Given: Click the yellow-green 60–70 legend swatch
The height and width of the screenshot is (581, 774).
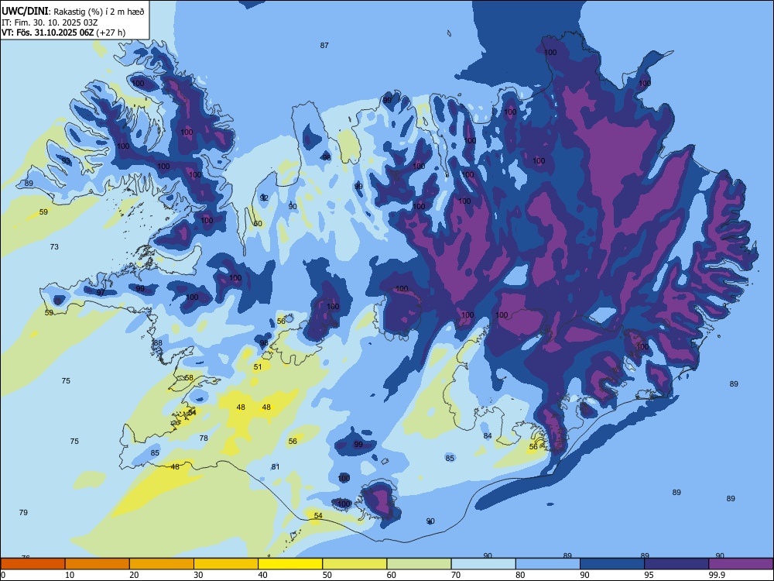Looking at the screenshot, I should [419, 564].
